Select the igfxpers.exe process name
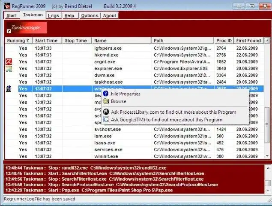This screenshot has height=206, width=272. [x=108, y=48]
